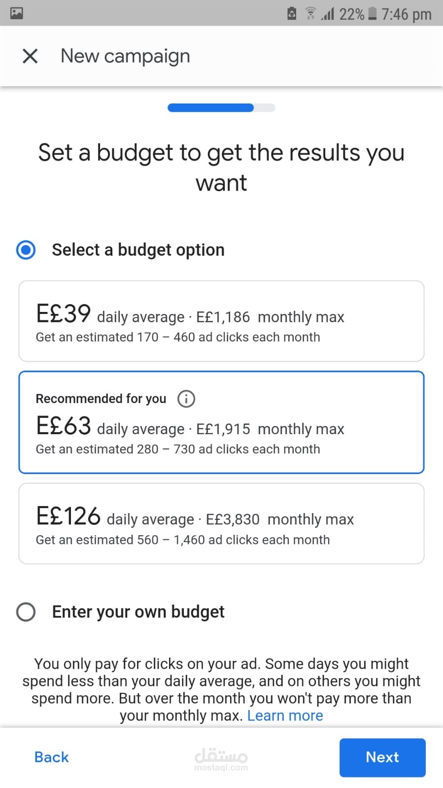443x788 pixels.
Task: Tap the mobile signal strength icon
Action: [327, 14]
